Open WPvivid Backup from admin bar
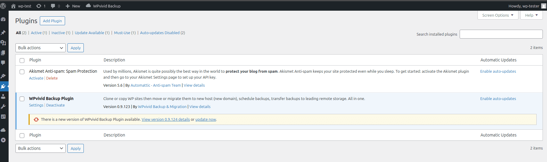547x162 pixels. click(103, 6)
